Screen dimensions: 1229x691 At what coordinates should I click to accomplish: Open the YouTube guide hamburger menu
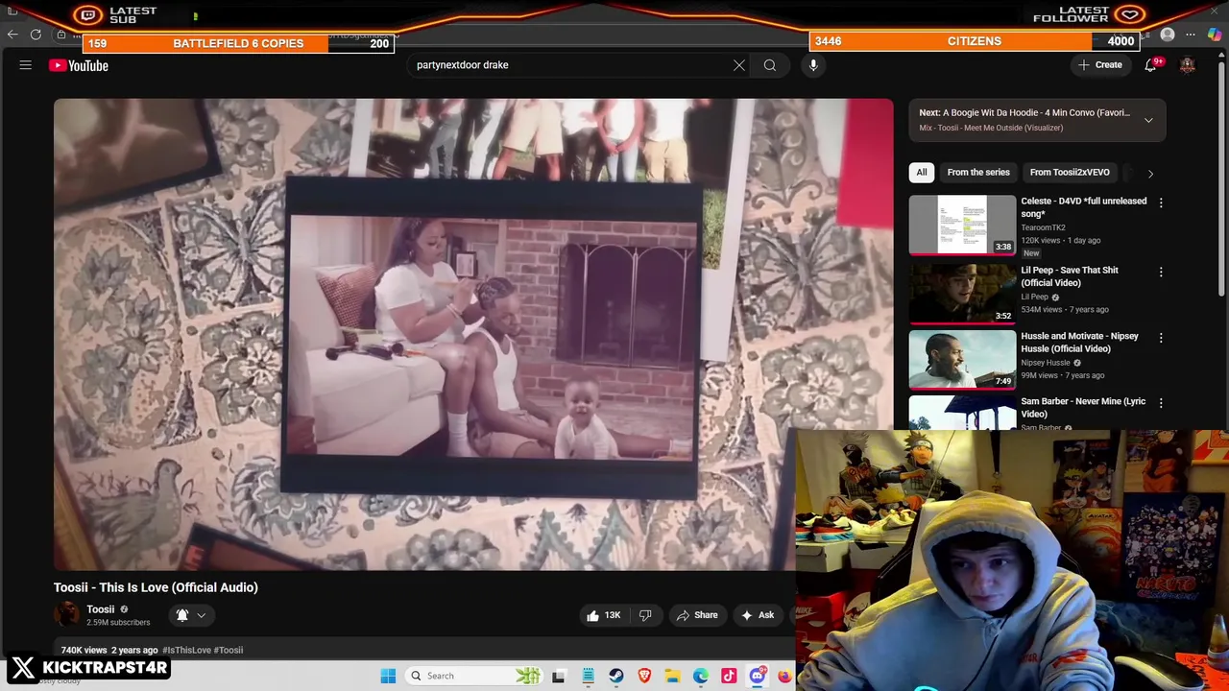pos(26,65)
